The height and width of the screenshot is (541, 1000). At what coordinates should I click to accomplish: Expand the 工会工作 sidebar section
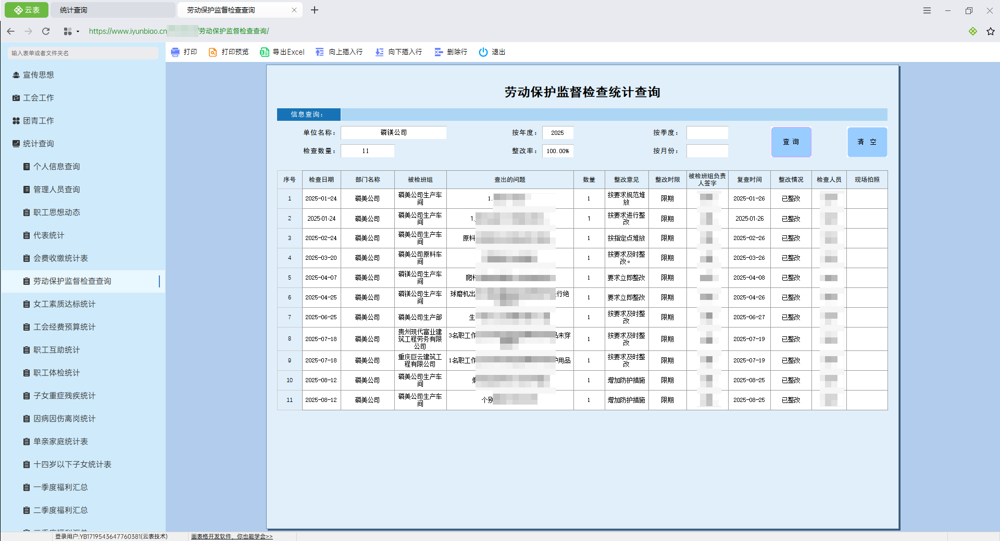38,98
